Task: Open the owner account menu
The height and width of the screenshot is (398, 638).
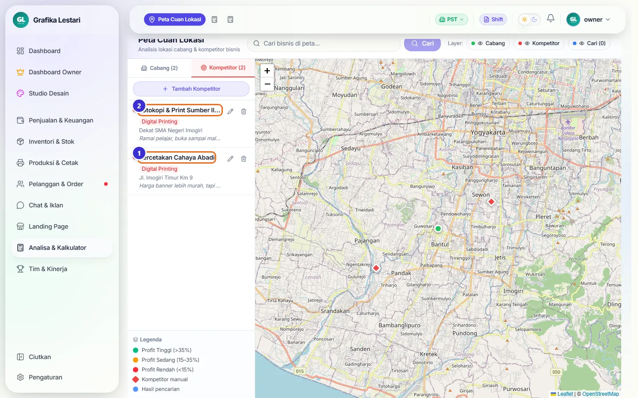Action: tap(589, 19)
